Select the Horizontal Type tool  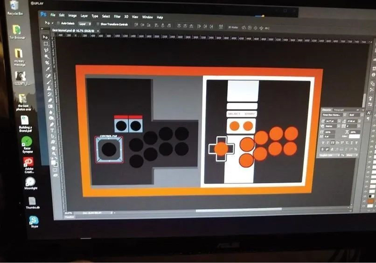pos(52,130)
